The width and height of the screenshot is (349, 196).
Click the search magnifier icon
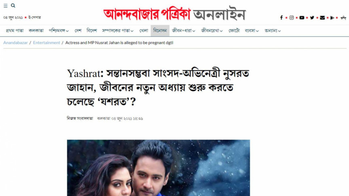pos(13,6)
